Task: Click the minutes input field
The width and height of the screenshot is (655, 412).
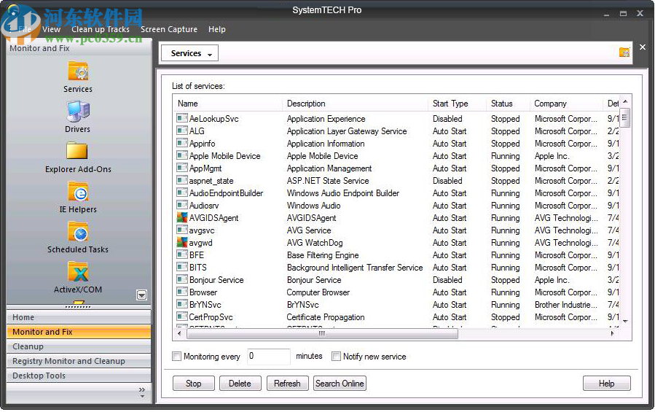Action: (269, 357)
